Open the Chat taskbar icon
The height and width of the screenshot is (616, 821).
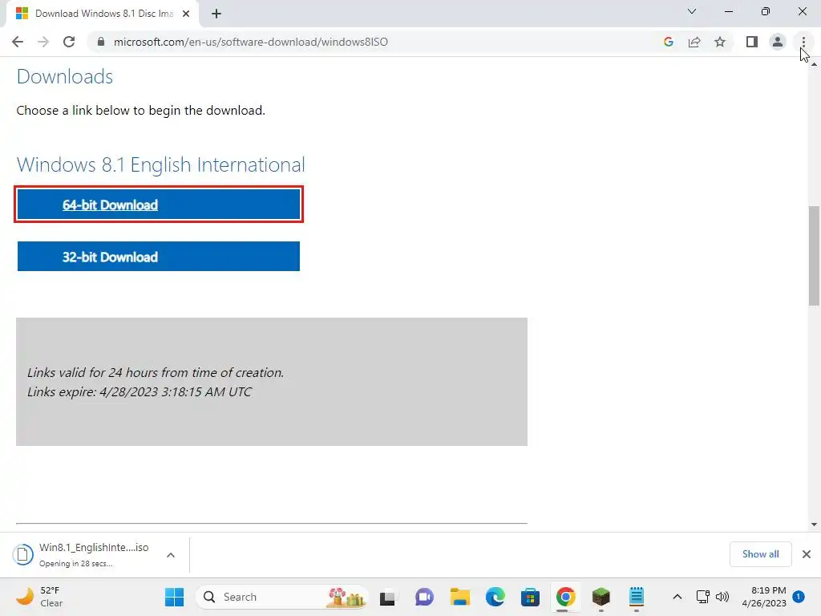coord(424,597)
